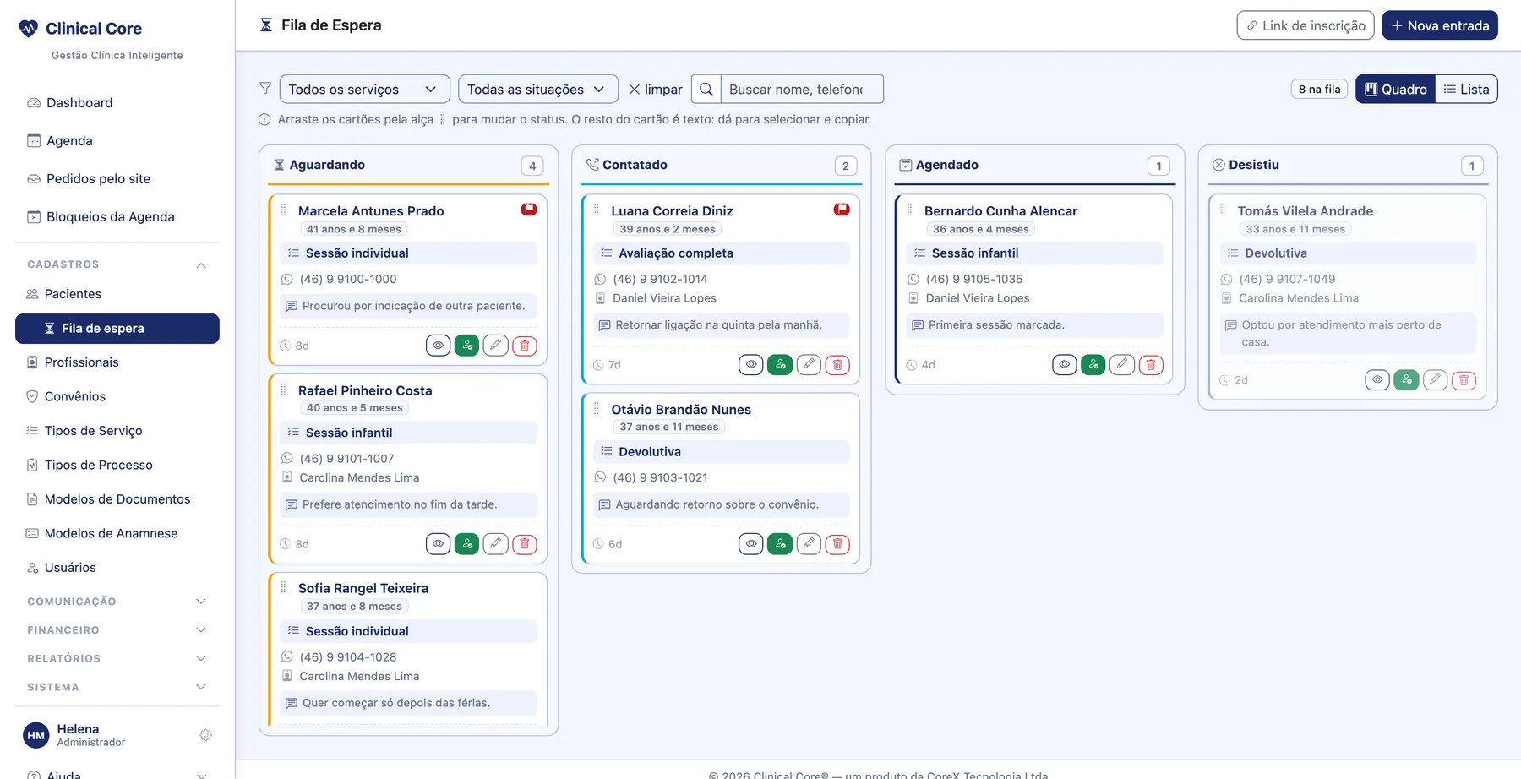Click the Buscar nome, telefone search field
1521x779 pixels.
pyautogui.click(x=801, y=89)
